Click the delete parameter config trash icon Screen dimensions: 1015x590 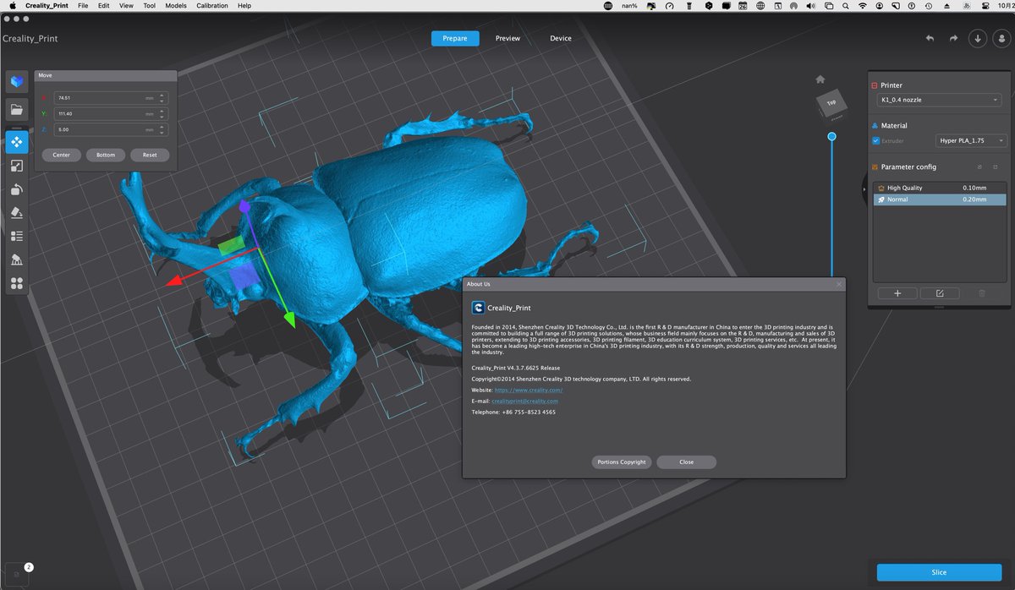pyautogui.click(x=981, y=293)
